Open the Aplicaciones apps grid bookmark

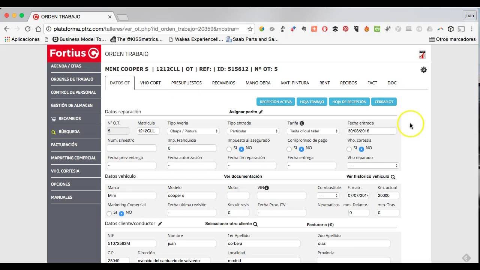[x=22, y=39]
